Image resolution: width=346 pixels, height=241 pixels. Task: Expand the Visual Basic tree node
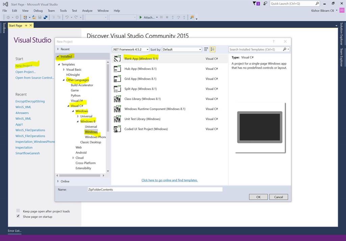pyautogui.click(x=64, y=70)
